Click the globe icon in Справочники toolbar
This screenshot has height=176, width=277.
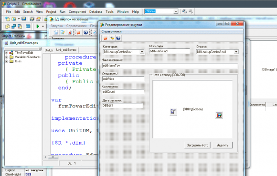point(118,38)
